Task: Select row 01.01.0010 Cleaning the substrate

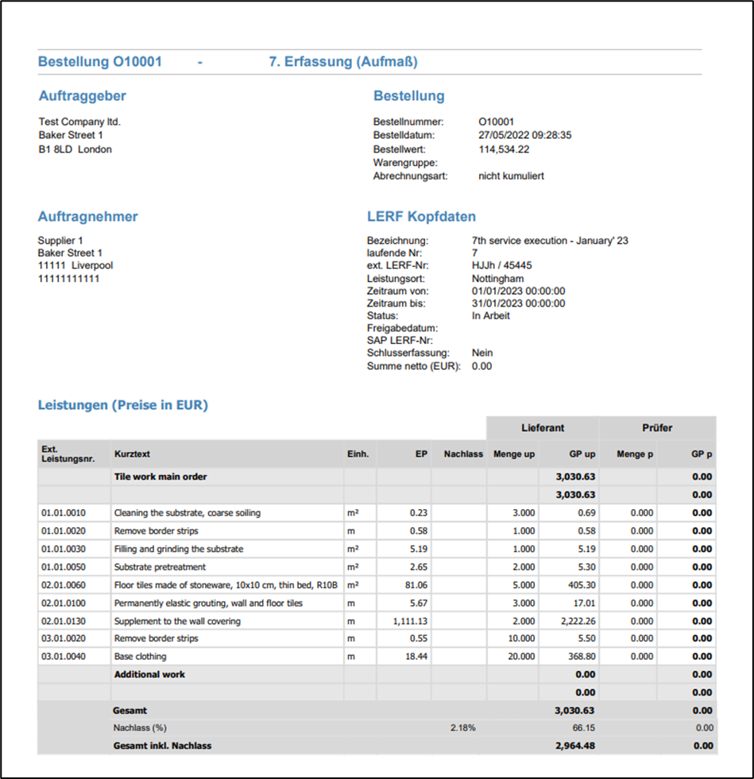Action: pyautogui.click(x=188, y=513)
